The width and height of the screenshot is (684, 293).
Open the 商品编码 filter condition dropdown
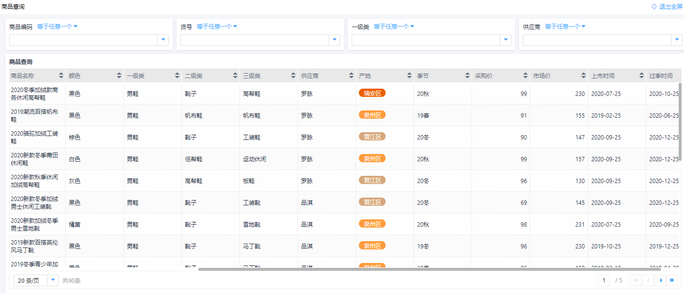pyautogui.click(x=57, y=27)
